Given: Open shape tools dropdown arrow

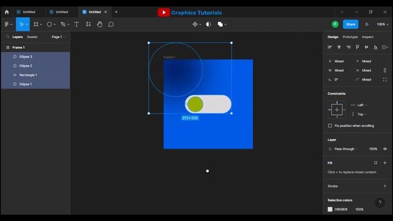Looking at the screenshot, I should point(55,25).
